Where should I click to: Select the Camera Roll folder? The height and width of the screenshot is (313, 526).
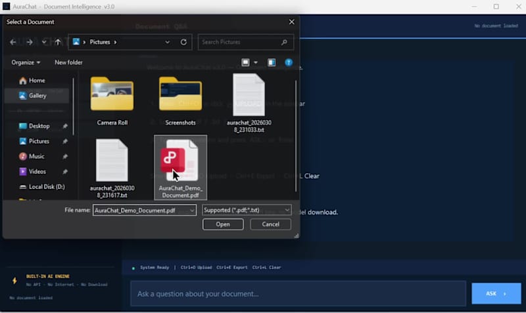[112, 102]
